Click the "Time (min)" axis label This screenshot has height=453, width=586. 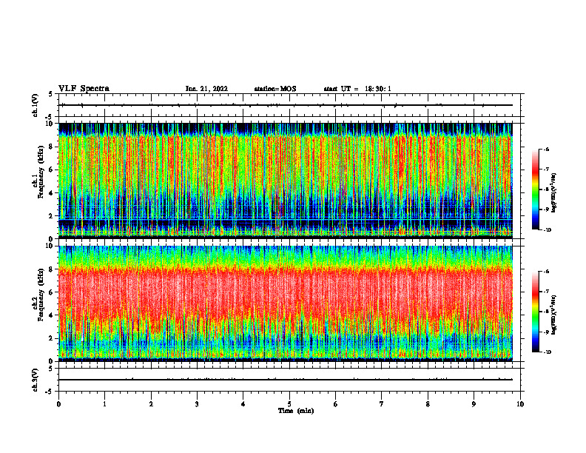(x=296, y=411)
